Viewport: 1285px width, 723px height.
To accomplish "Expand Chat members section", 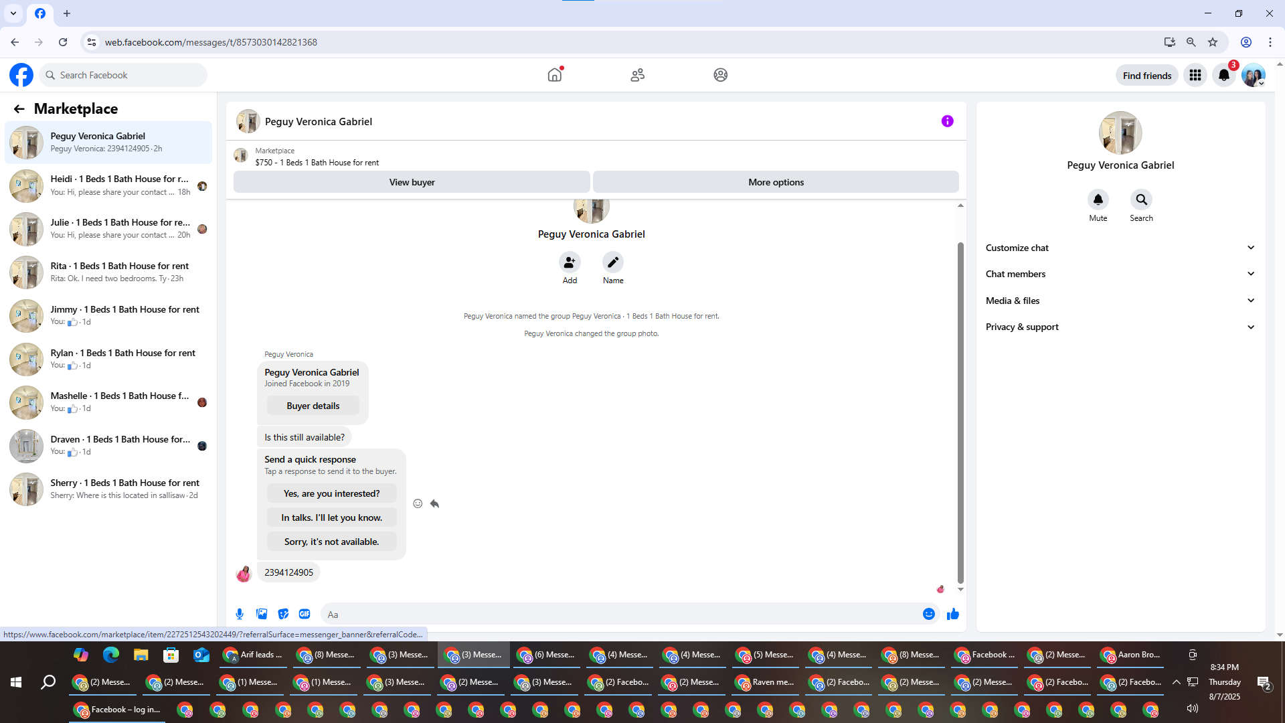I will [x=1120, y=274].
